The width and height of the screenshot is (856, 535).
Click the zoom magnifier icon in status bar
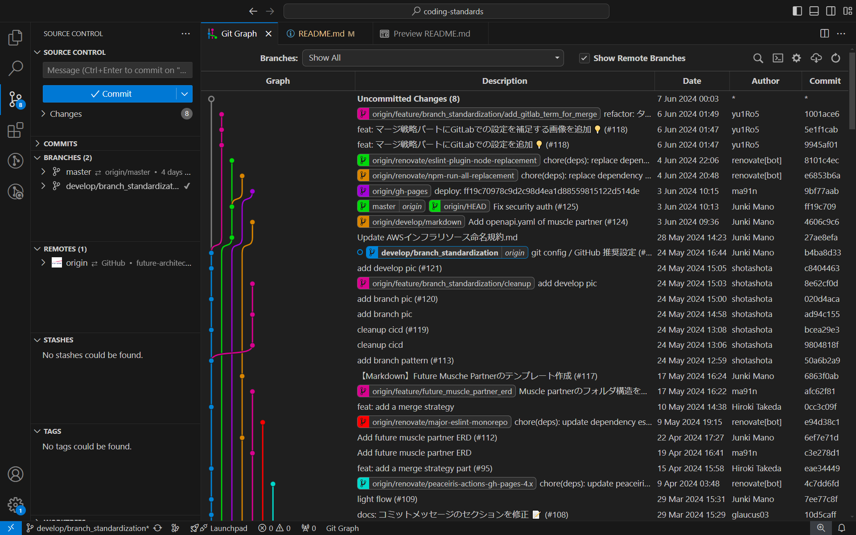[x=821, y=528]
